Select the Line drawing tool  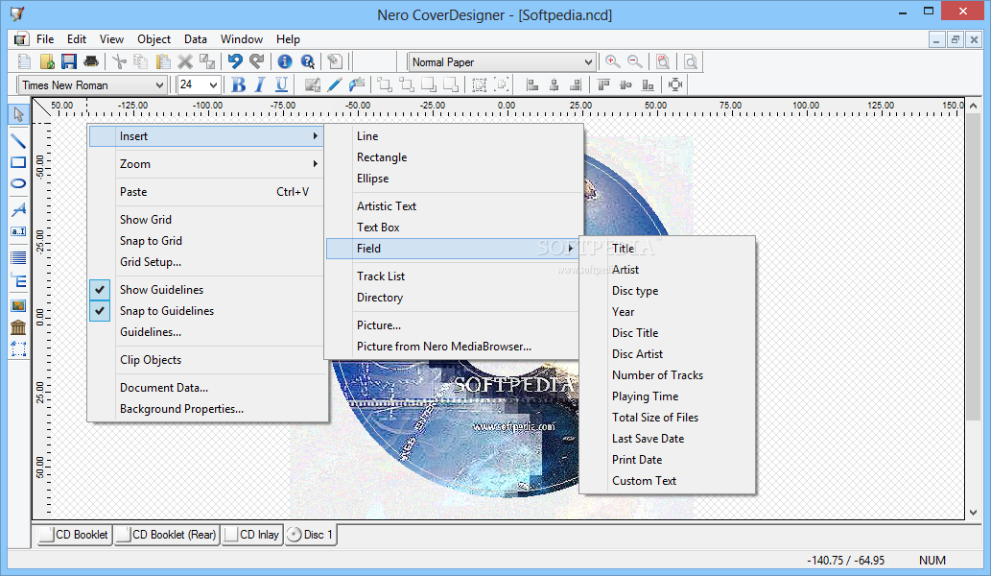18,140
